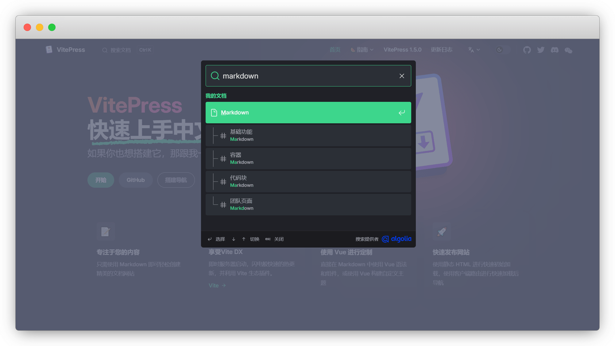Choose the 代码块 search result

308,182
